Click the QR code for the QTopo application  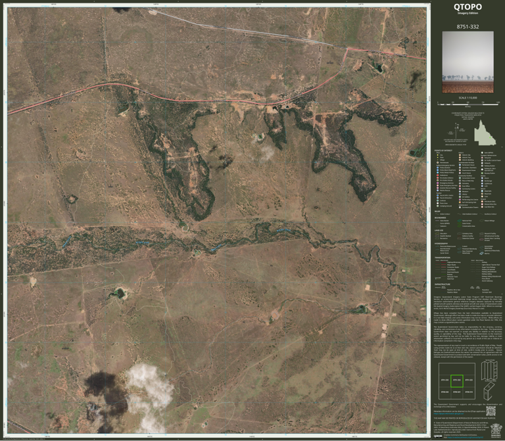(x=491, y=411)
